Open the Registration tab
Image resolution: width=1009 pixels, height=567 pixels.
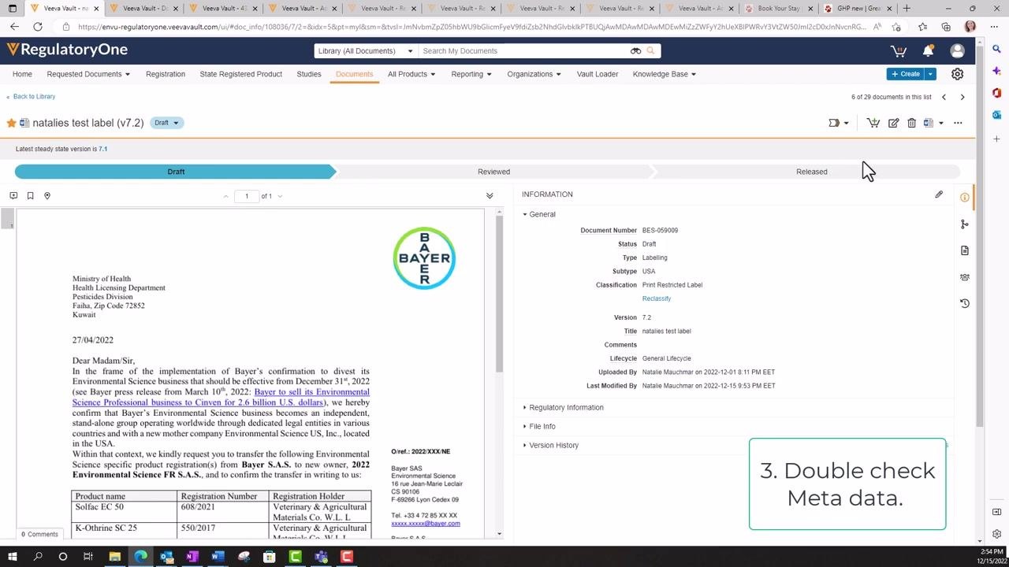pyautogui.click(x=166, y=74)
